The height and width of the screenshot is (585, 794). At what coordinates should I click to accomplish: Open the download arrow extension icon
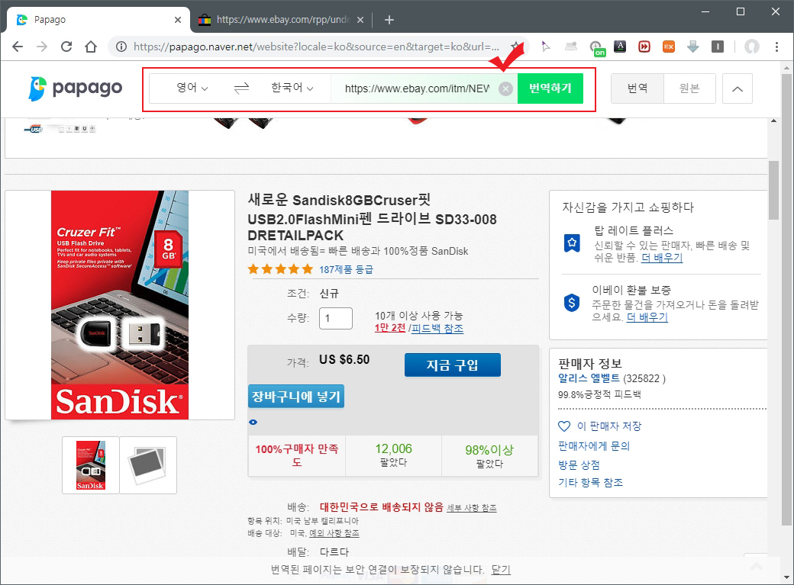(x=692, y=47)
